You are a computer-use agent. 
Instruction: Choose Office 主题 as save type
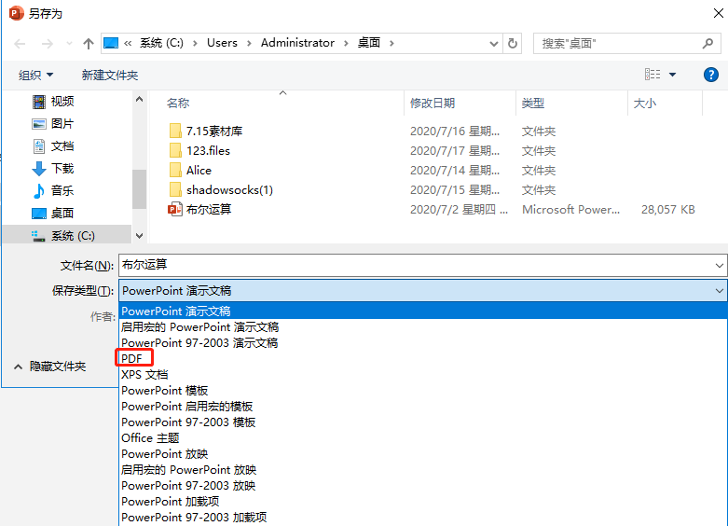[423, 437]
